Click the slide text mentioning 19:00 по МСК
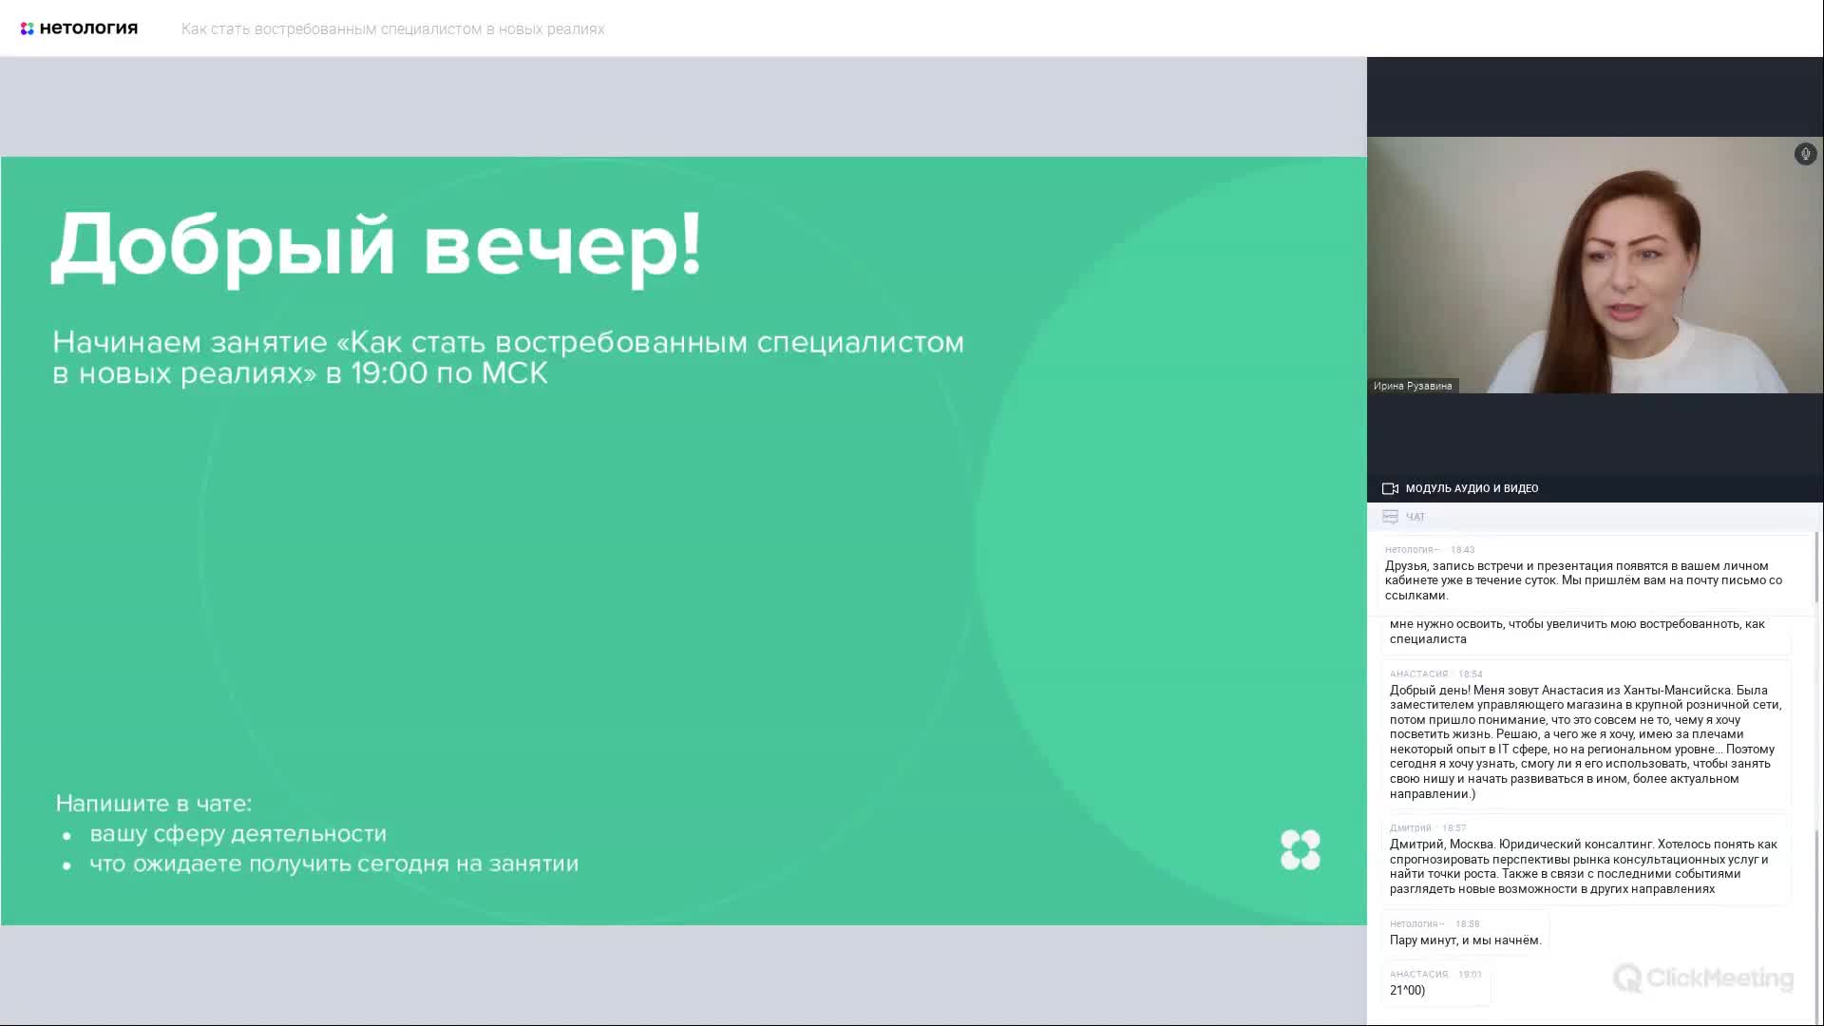This screenshot has width=1824, height=1026. coord(508,357)
